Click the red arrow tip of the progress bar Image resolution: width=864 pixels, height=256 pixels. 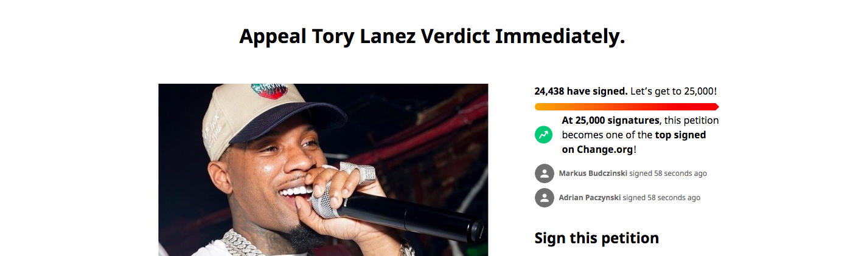tap(716, 107)
